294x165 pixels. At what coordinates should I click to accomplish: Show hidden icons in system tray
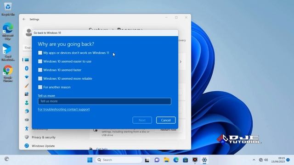(254, 160)
